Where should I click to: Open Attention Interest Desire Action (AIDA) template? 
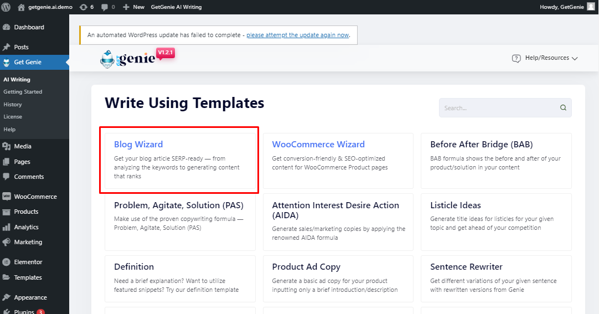pos(338,222)
